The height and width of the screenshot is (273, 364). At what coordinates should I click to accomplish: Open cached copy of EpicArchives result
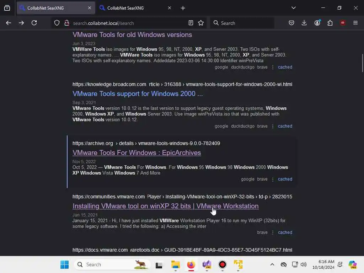[x=285, y=179]
